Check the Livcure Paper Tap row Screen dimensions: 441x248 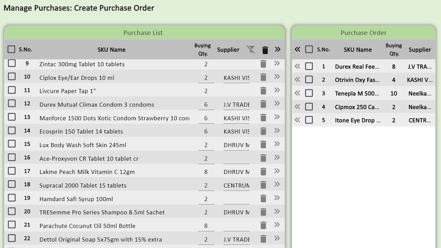[x=12, y=90]
